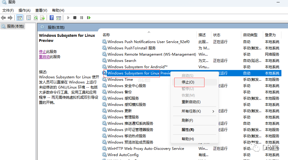The width and height of the screenshot is (288, 160).
Task: Select 服务(本地) in the left tree
Action: (16, 26)
